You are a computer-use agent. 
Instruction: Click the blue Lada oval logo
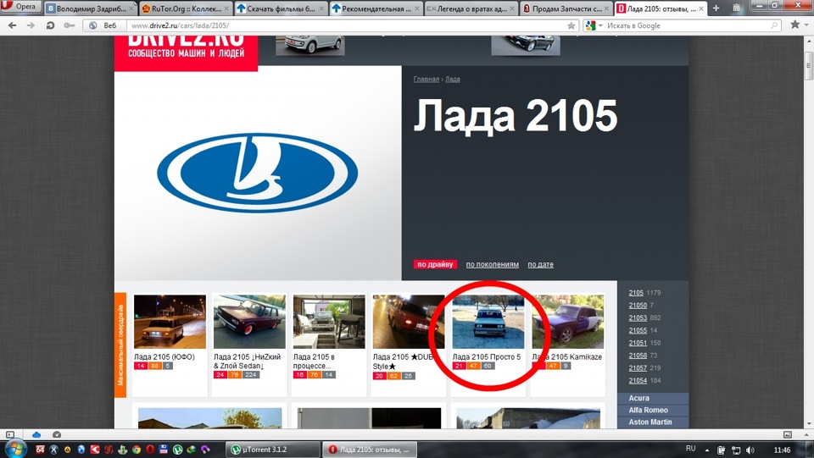click(x=258, y=173)
